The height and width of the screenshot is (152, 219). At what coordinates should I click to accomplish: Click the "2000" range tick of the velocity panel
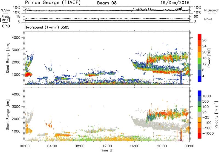pos(16,119)
